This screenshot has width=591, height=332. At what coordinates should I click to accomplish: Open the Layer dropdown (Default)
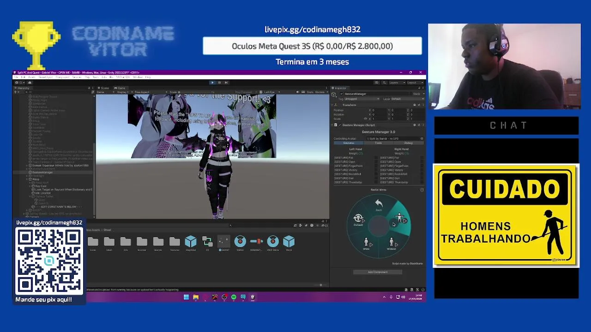click(407, 99)
